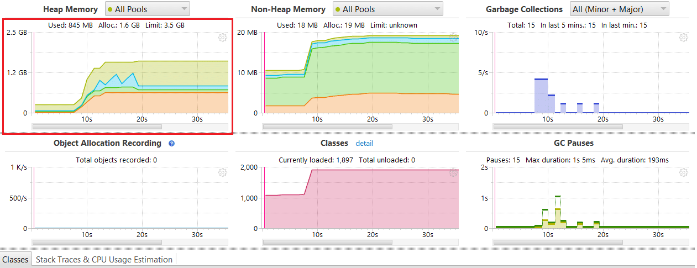Open settings gear on GC Pauses chart
697x268 pixels.
click(x=683, y=173)
